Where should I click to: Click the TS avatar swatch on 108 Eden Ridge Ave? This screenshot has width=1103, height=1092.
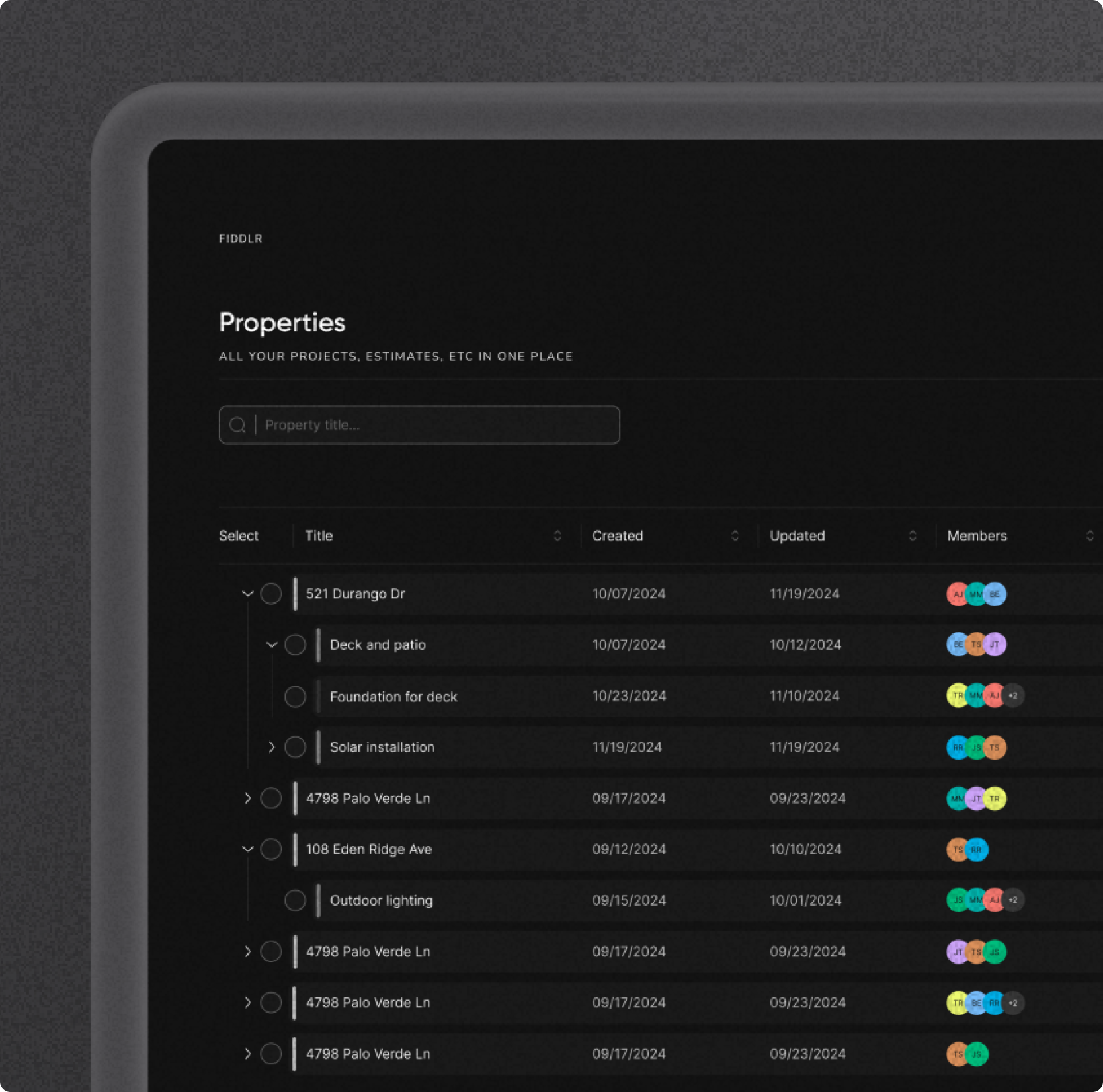(956, 849)
